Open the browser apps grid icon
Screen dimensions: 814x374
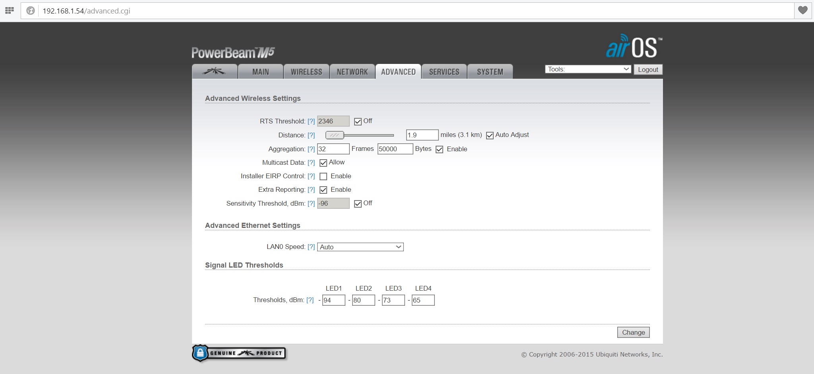[9, 11]
